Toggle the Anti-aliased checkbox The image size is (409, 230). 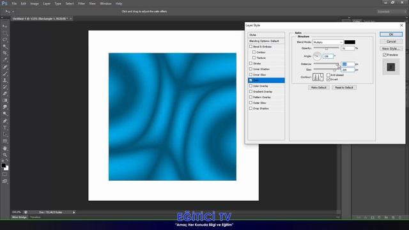(328, 75)
